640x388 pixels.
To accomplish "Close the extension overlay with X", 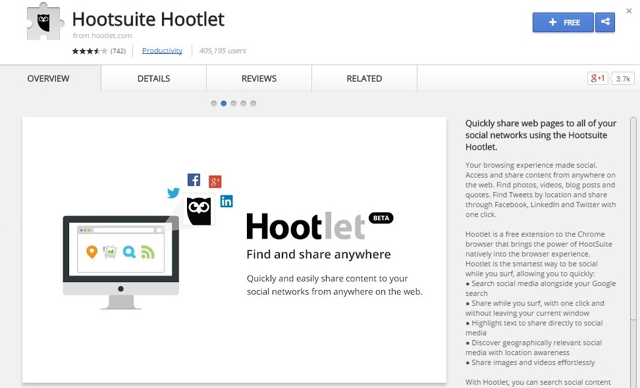I will tap(629, 11).
